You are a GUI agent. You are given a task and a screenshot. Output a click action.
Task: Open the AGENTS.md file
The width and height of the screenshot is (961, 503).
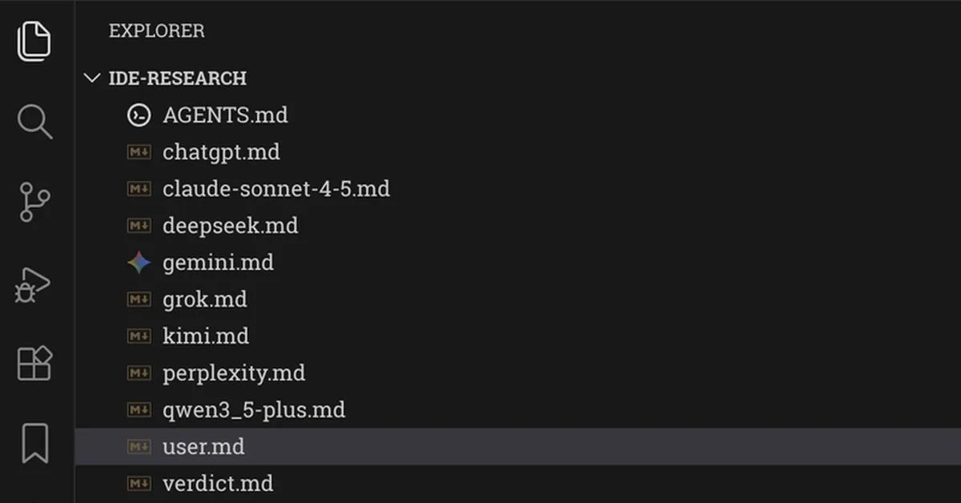[225, 115]
